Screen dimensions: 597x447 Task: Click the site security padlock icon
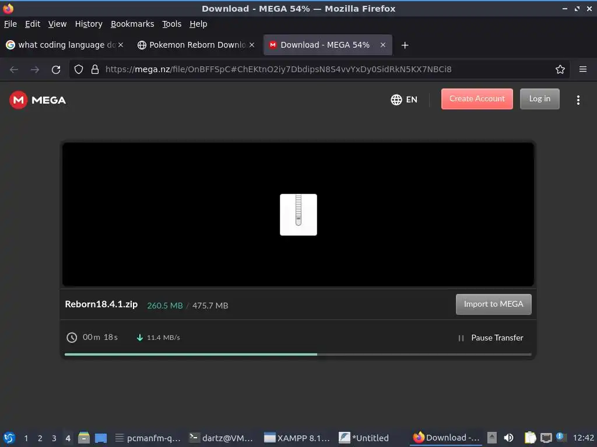click(x=95, y=69)
